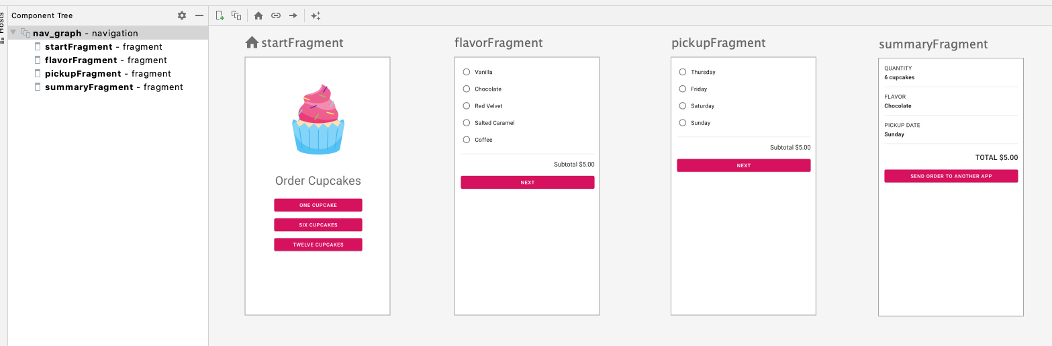Click the Next button in pickupFragment

click(743, 165)
